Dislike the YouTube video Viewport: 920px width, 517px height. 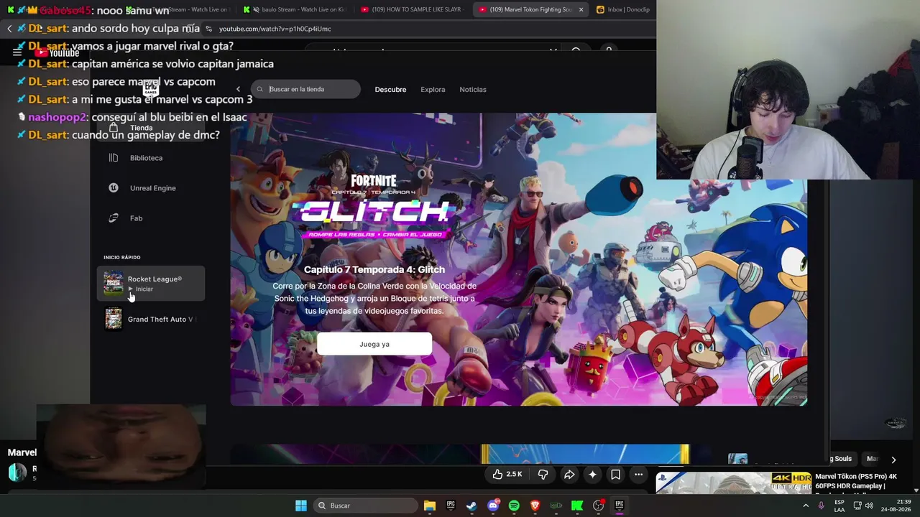coord(543,475)
